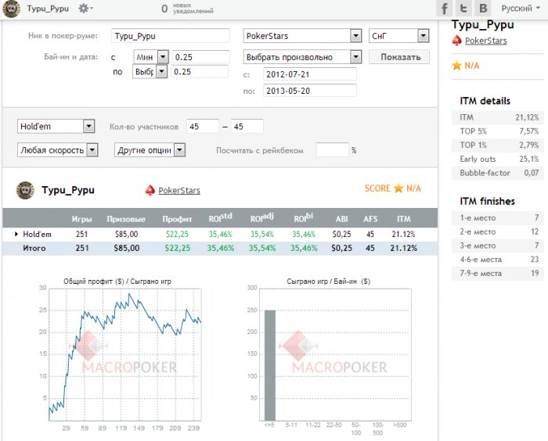Open the Русский language dropdown
548x441 pixels.
click(x=521, y=9)
